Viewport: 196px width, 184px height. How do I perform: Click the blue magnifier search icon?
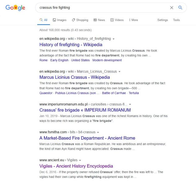(180, 8)
